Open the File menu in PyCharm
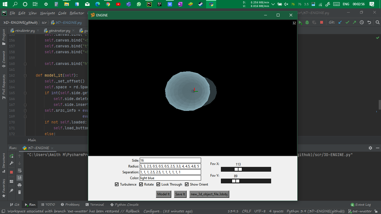381x214 pixels. (12, 13)
